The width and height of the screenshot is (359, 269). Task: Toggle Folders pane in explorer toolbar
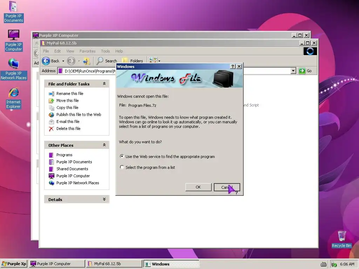point(133,61)
